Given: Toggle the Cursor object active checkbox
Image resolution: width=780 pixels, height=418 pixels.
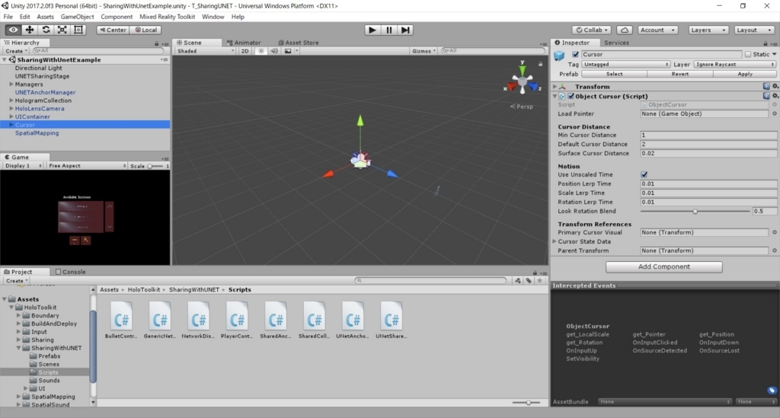Looking at the screenshot, I should pyautogui.click(x=576, y=54).
